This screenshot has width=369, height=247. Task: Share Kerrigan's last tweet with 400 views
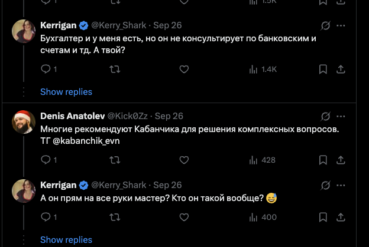(x=341, y=218)
